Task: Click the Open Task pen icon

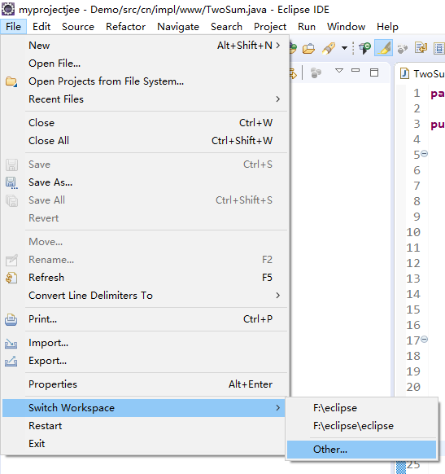Action: tap(329, 48)
